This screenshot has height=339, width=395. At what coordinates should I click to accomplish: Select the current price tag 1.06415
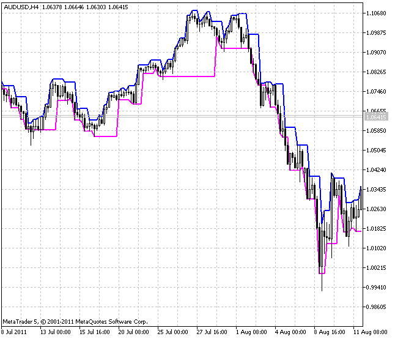coord(375,116)
